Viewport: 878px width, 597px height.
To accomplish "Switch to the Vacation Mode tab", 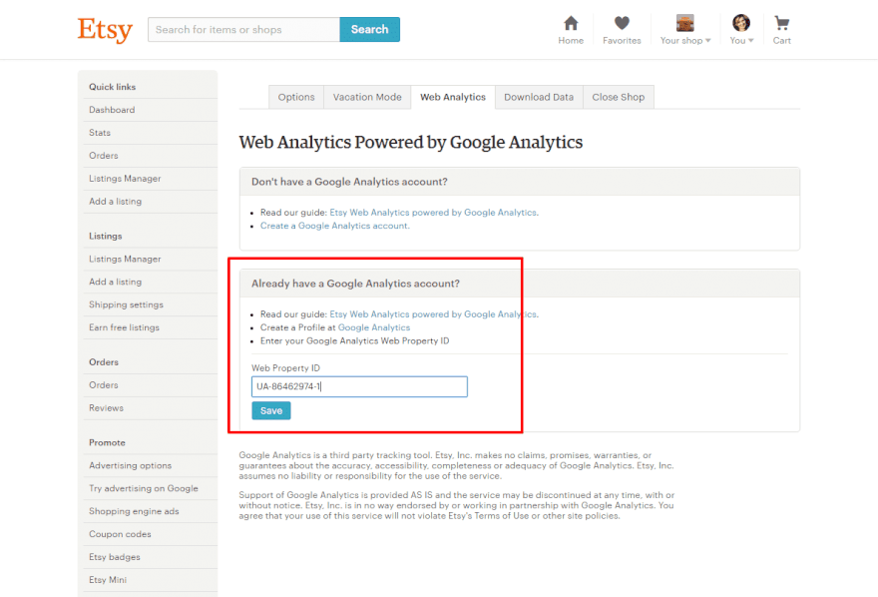I will (367, 97).
